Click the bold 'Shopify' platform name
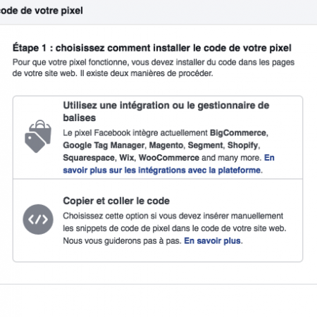The width and height of the screenshot is (317, 317). click(242, 145)
